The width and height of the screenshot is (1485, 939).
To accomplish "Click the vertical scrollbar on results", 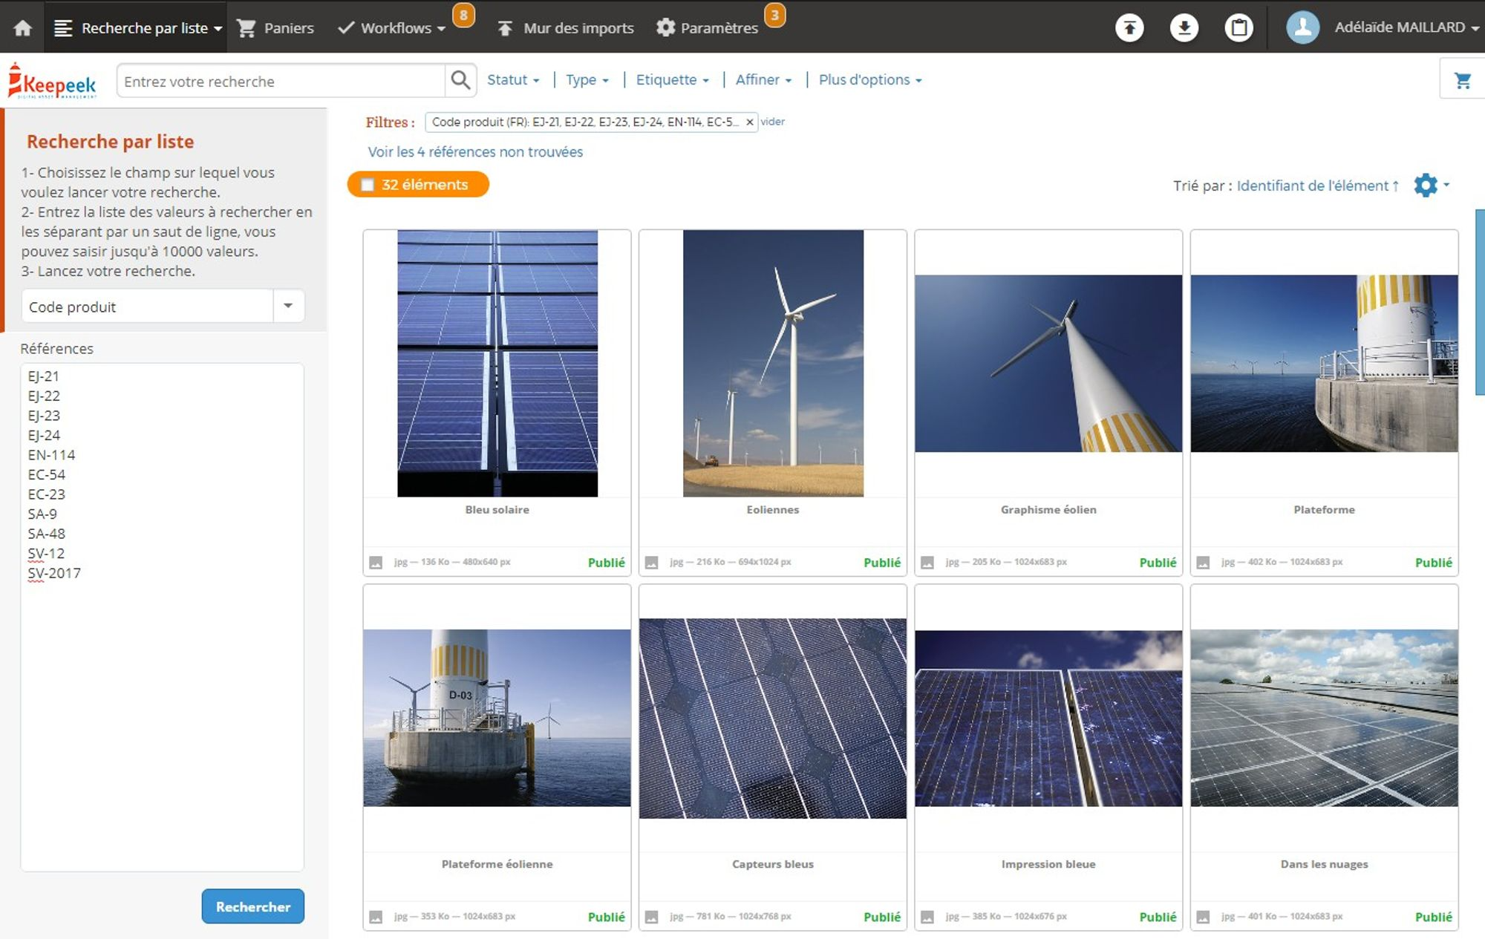I will click(1479, 302).
